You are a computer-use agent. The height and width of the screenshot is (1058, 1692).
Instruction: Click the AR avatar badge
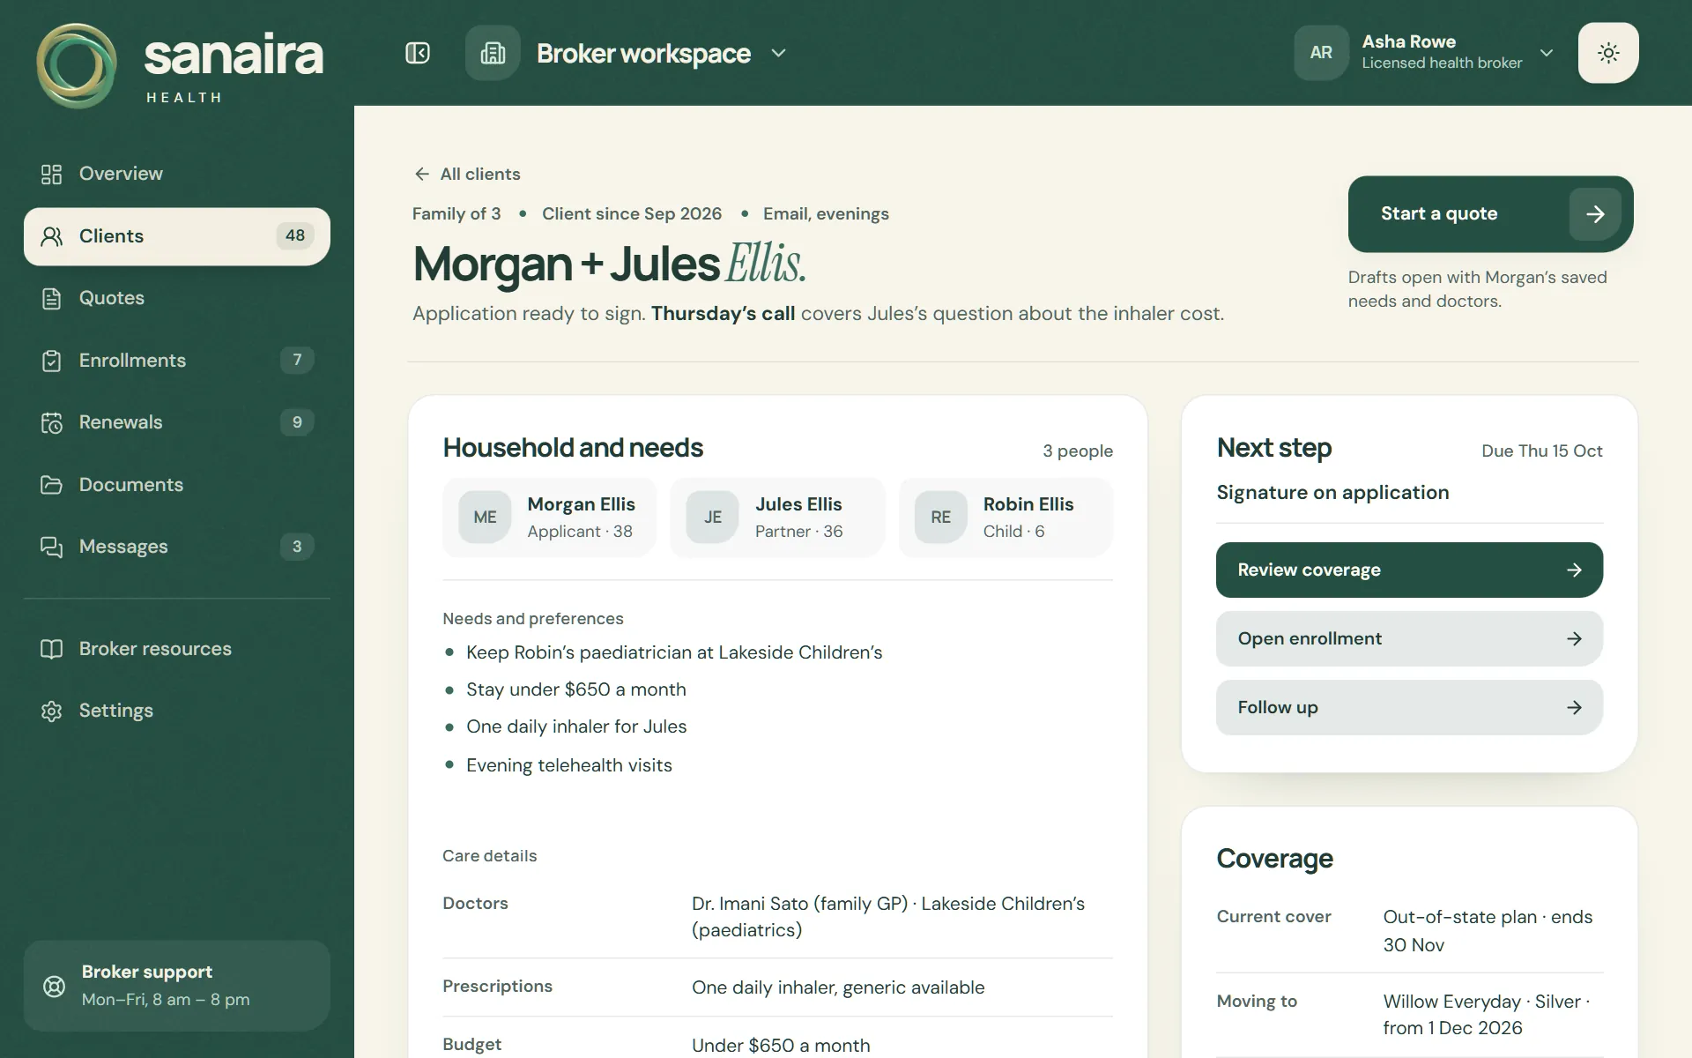tap(1321, 53)
